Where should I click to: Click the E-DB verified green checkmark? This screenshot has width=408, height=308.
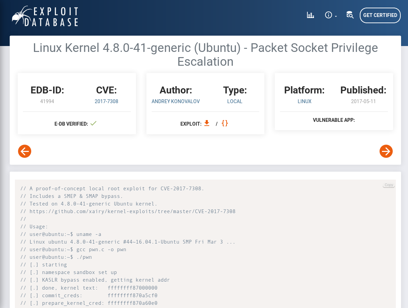click(93, 124)
